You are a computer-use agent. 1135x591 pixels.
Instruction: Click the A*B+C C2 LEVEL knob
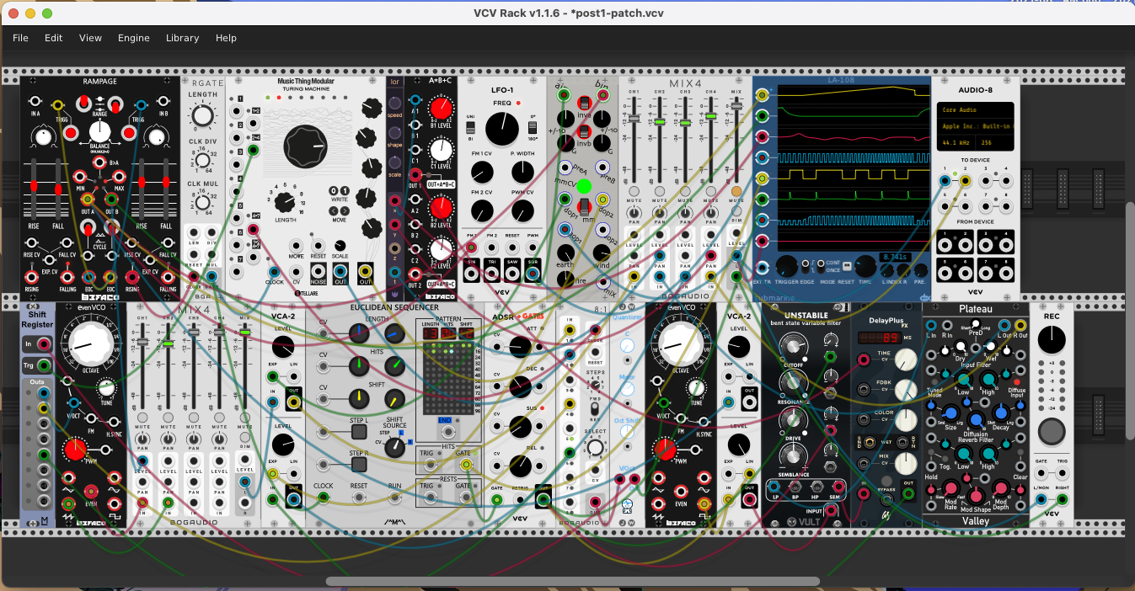click(440, 249)
